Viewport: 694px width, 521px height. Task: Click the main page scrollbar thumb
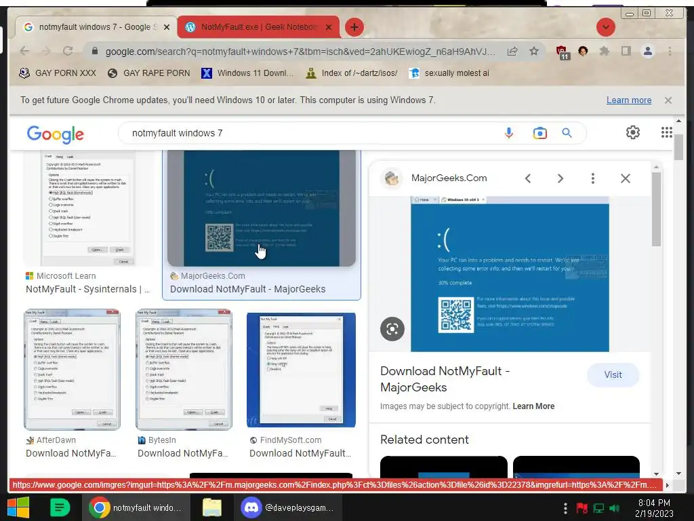(678, 147)
